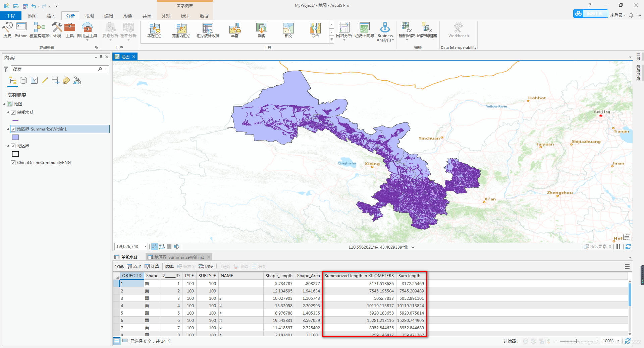The image size is (644, 348).
Task: Expand the coordinate display units dropdown
Action: point(413,247)
